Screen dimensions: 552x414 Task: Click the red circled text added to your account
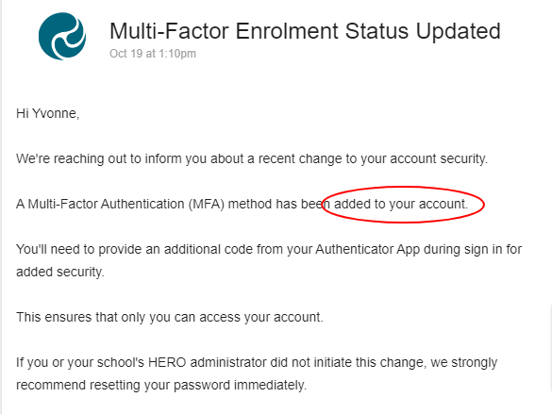point(401,204)
